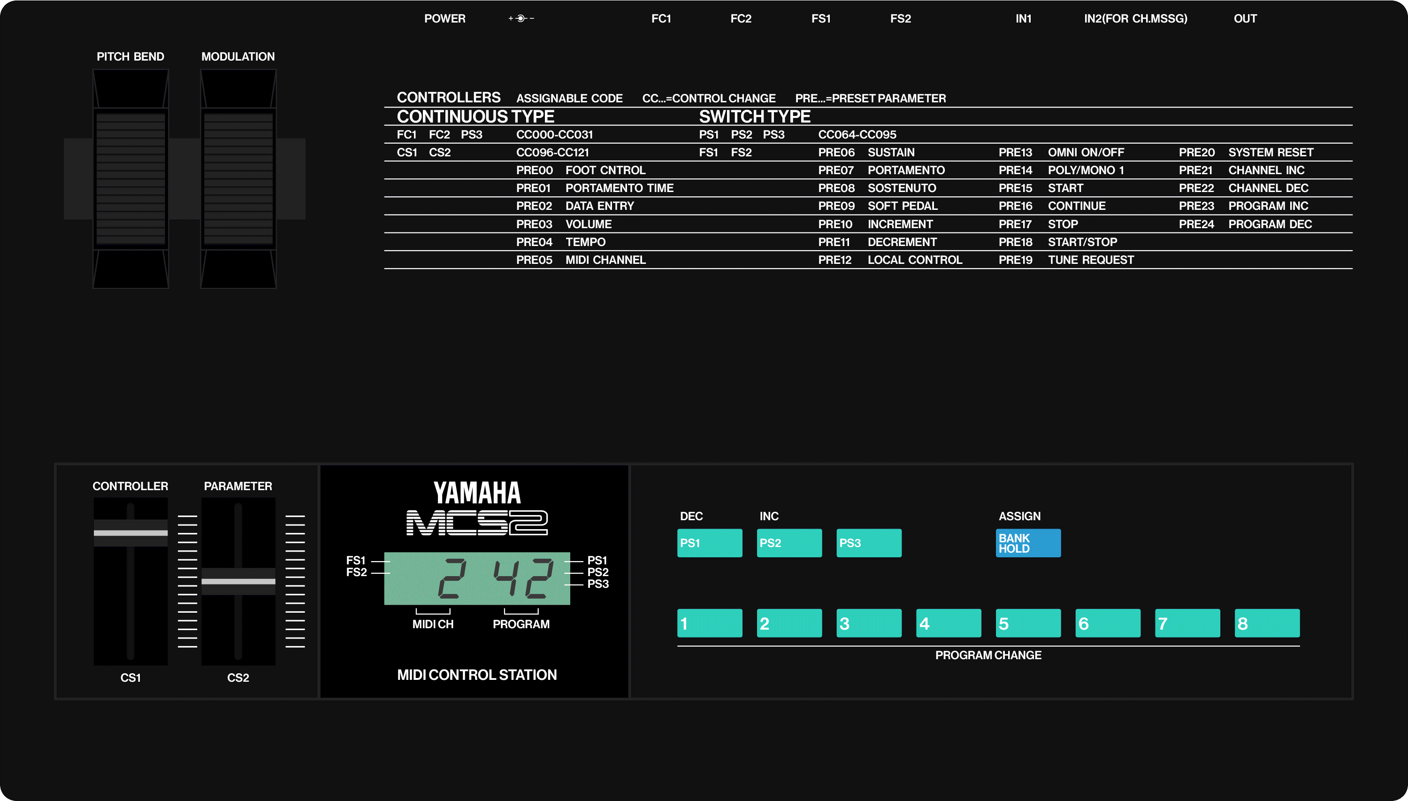1408x801 pixels.
Task: Click the SWITCH TYPE heading
Action: pyautogui.click(x=754, y=116)
